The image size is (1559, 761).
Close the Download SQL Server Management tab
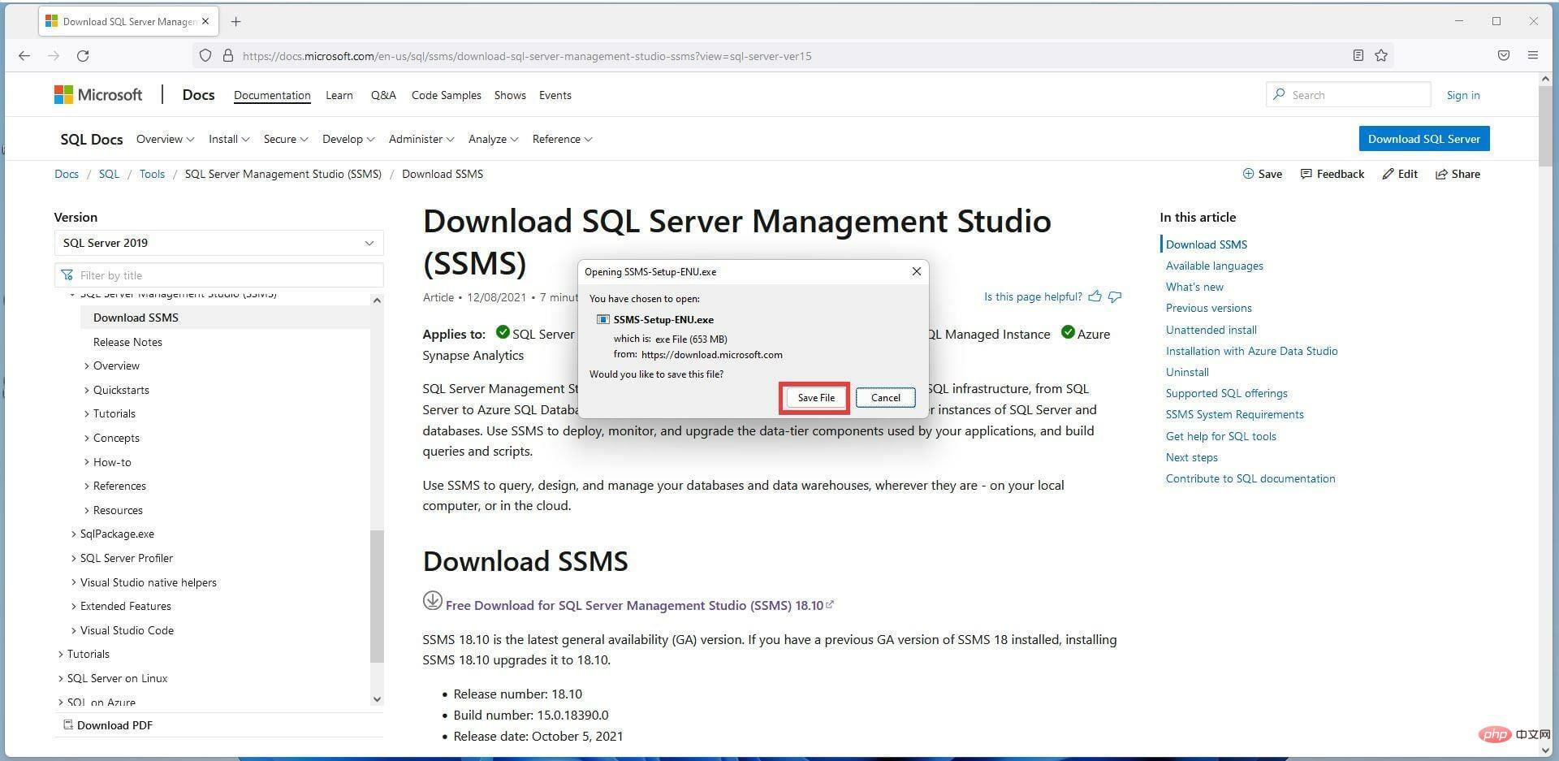[x=205, y=22]
